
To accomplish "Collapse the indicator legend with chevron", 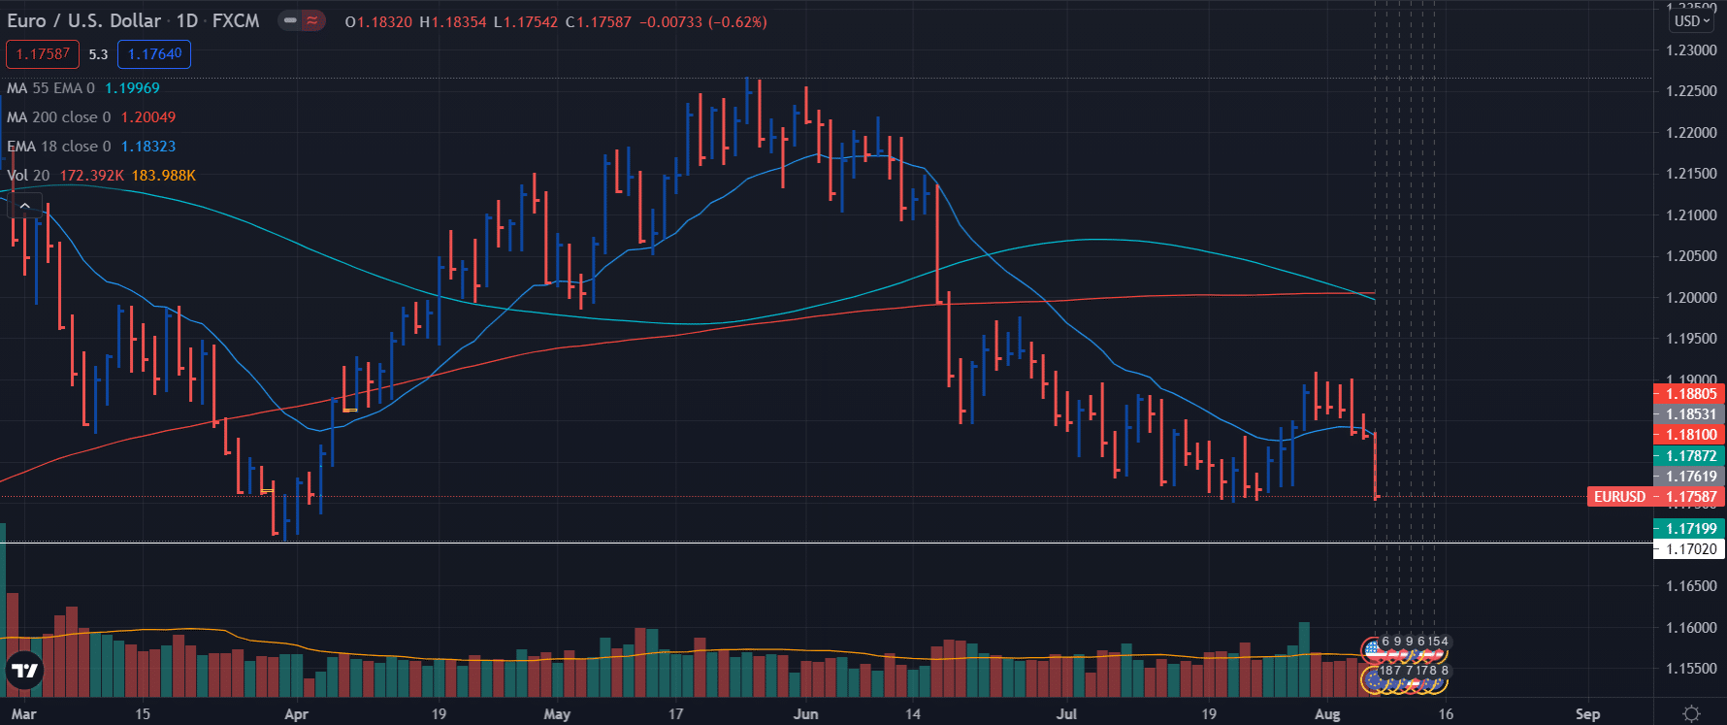I will tap(25, 205).
